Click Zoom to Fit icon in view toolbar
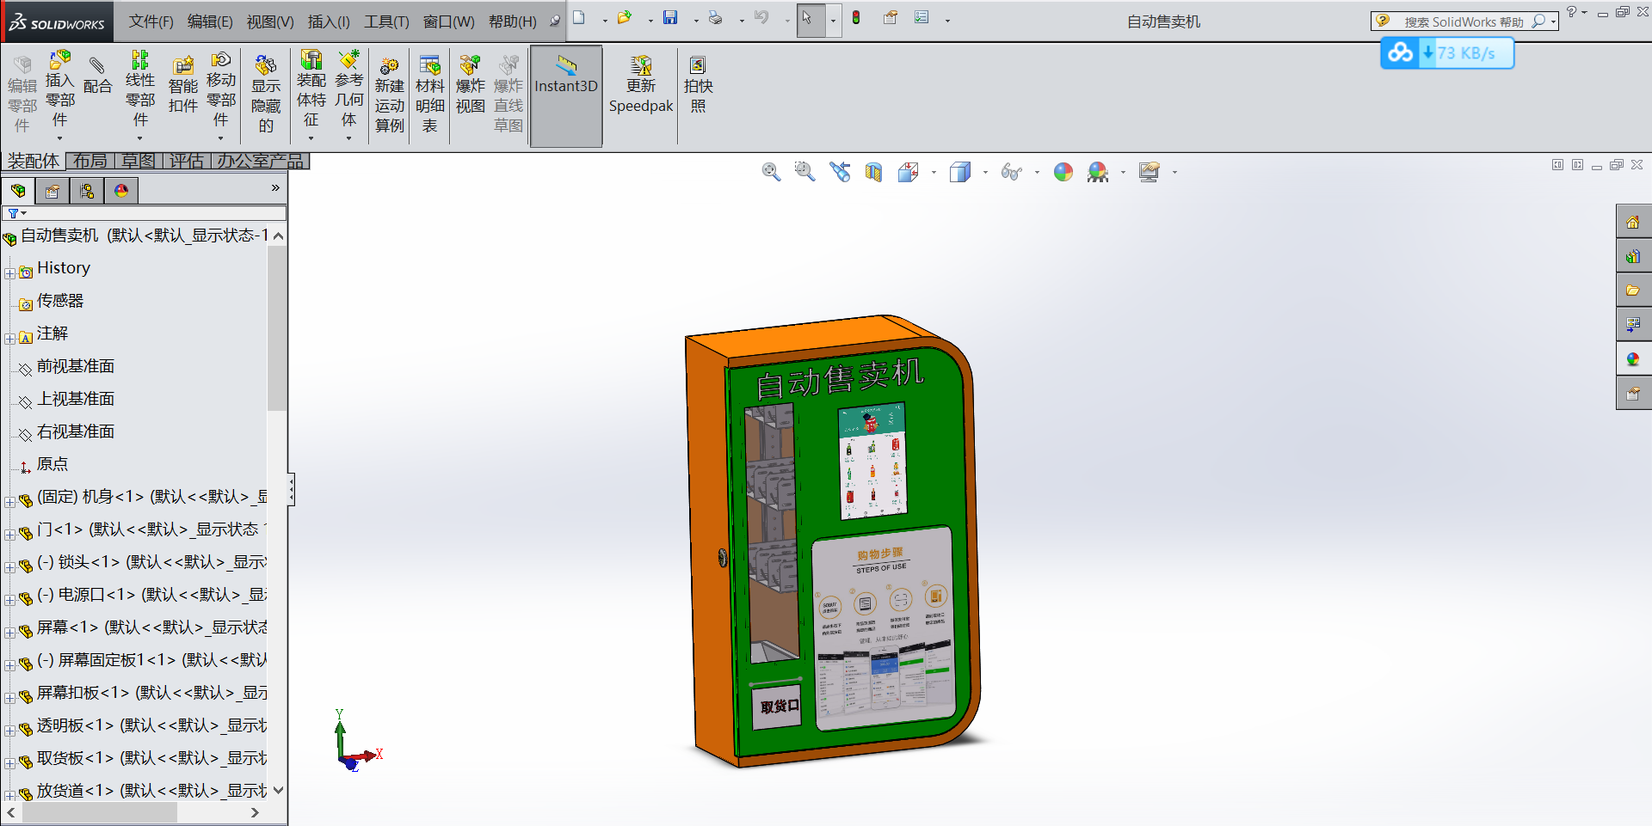 pos(771,172)
